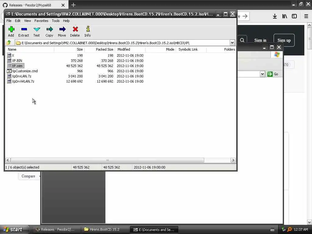Toggle the browser sidebar icon

point(294,16)
